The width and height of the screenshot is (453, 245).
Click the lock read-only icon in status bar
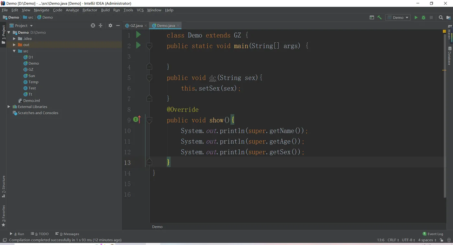pos(442,240)
